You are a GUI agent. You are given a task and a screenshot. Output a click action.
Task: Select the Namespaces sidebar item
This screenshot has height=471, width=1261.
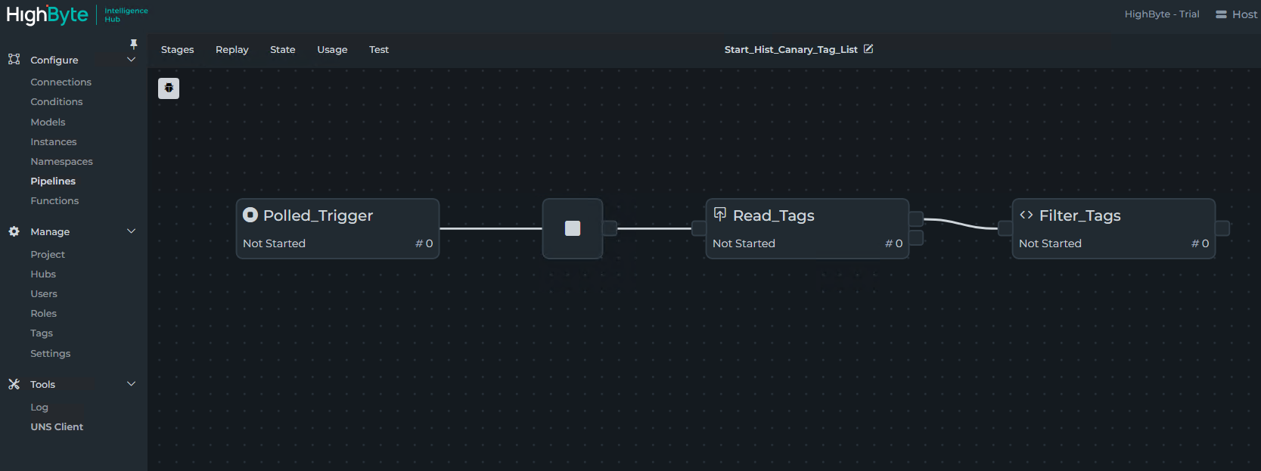(61, 162)
